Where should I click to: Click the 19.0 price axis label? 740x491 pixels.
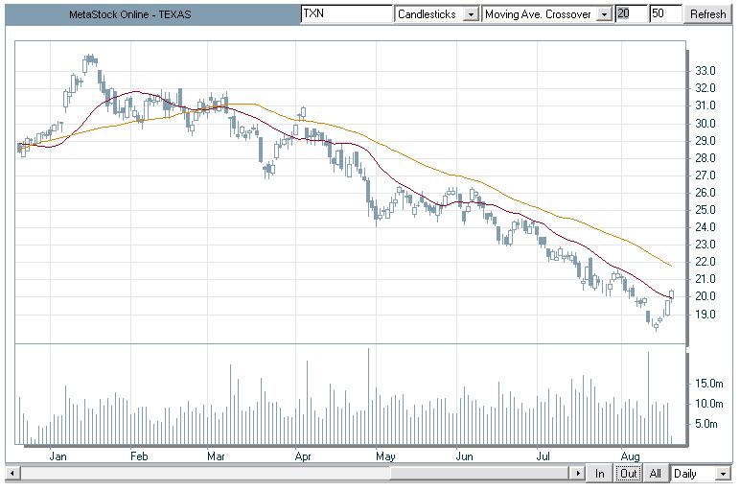point(705,314)
